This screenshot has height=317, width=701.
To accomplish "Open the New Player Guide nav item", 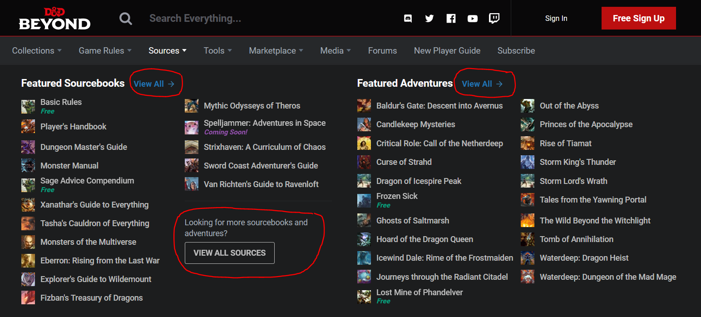I will click(x=447, y=50).
